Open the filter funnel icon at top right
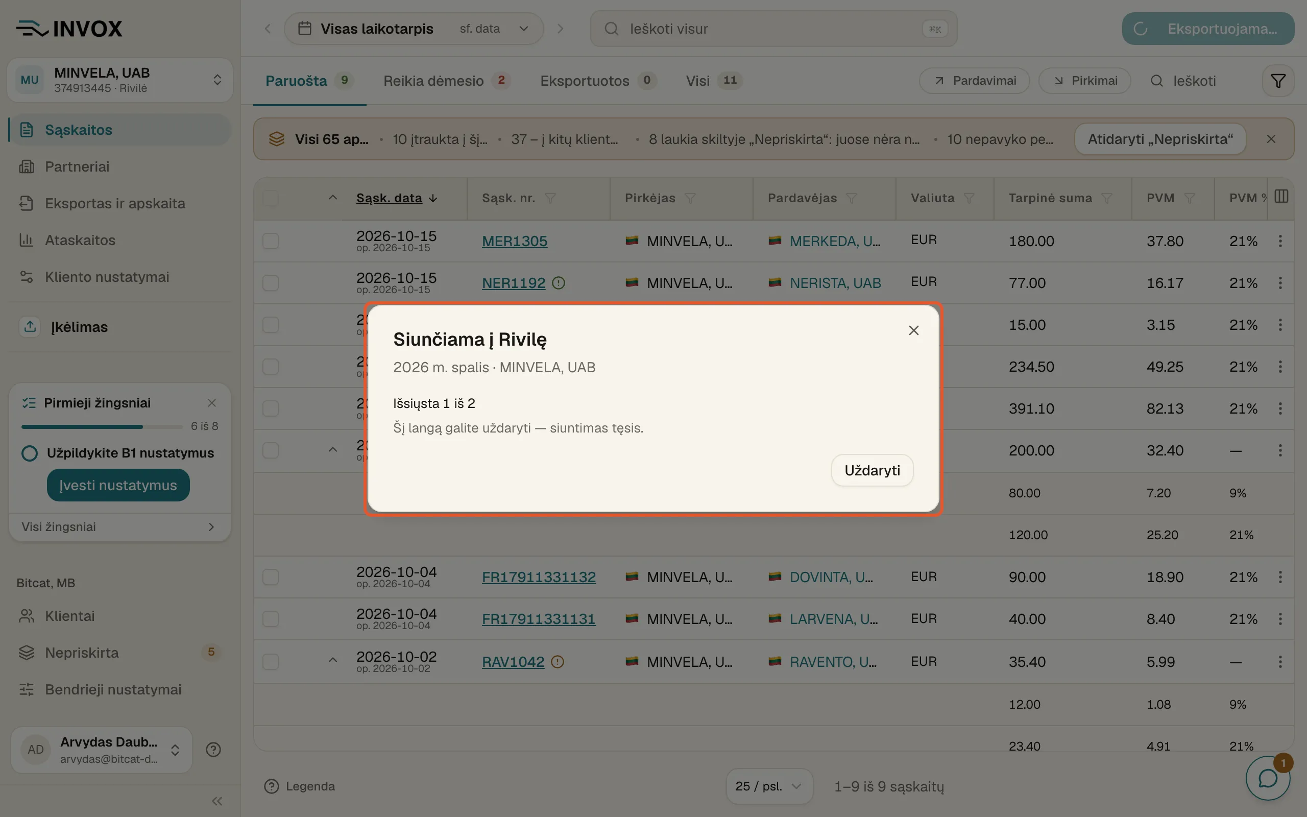The height and width of the screenshot is (817, 1307). (x=1278, y=81)
